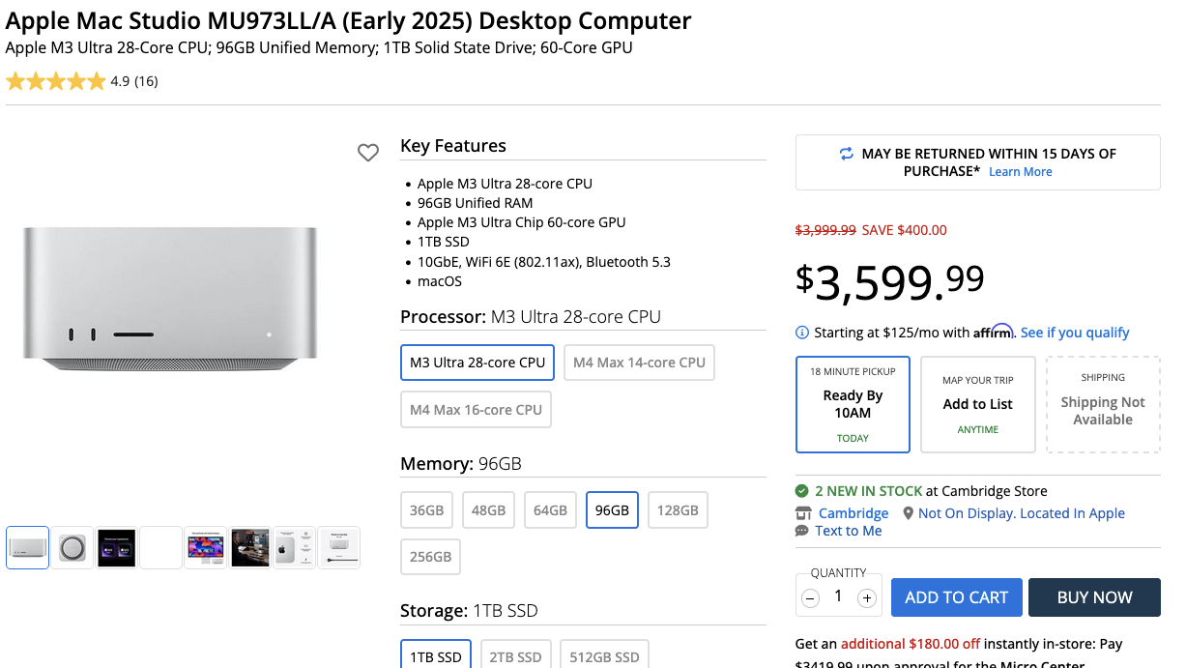Viewport: 1186px width, 668px height.
Task: Open the Learn More return policy link
Action: (1020, 172)
